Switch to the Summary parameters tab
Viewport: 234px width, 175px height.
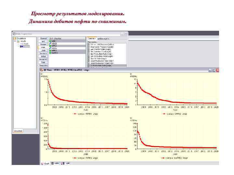pos(92,39)
